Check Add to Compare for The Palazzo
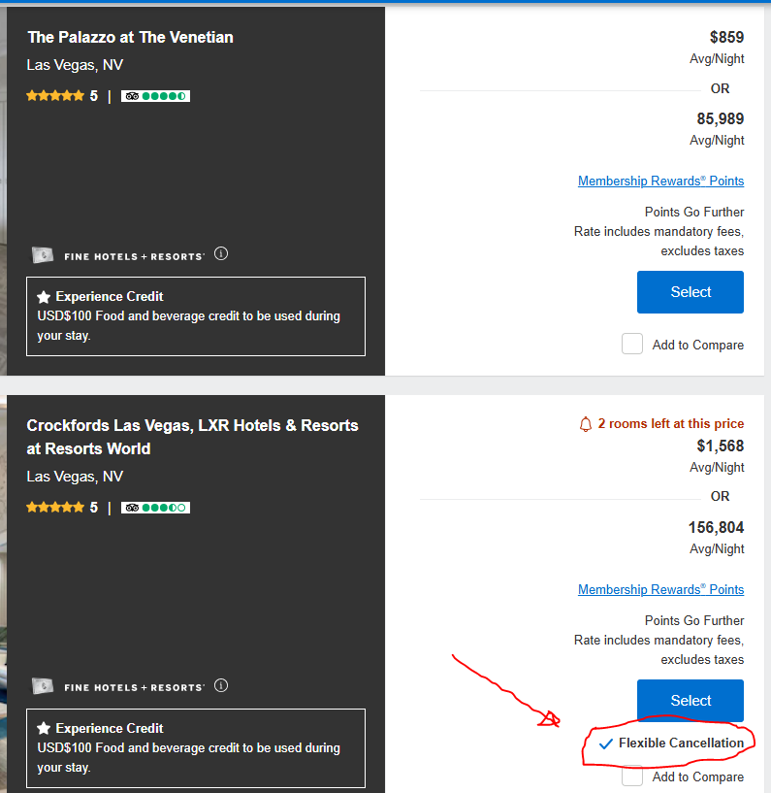Viewport: 771px width, 793px height. (x=632, y=344)
